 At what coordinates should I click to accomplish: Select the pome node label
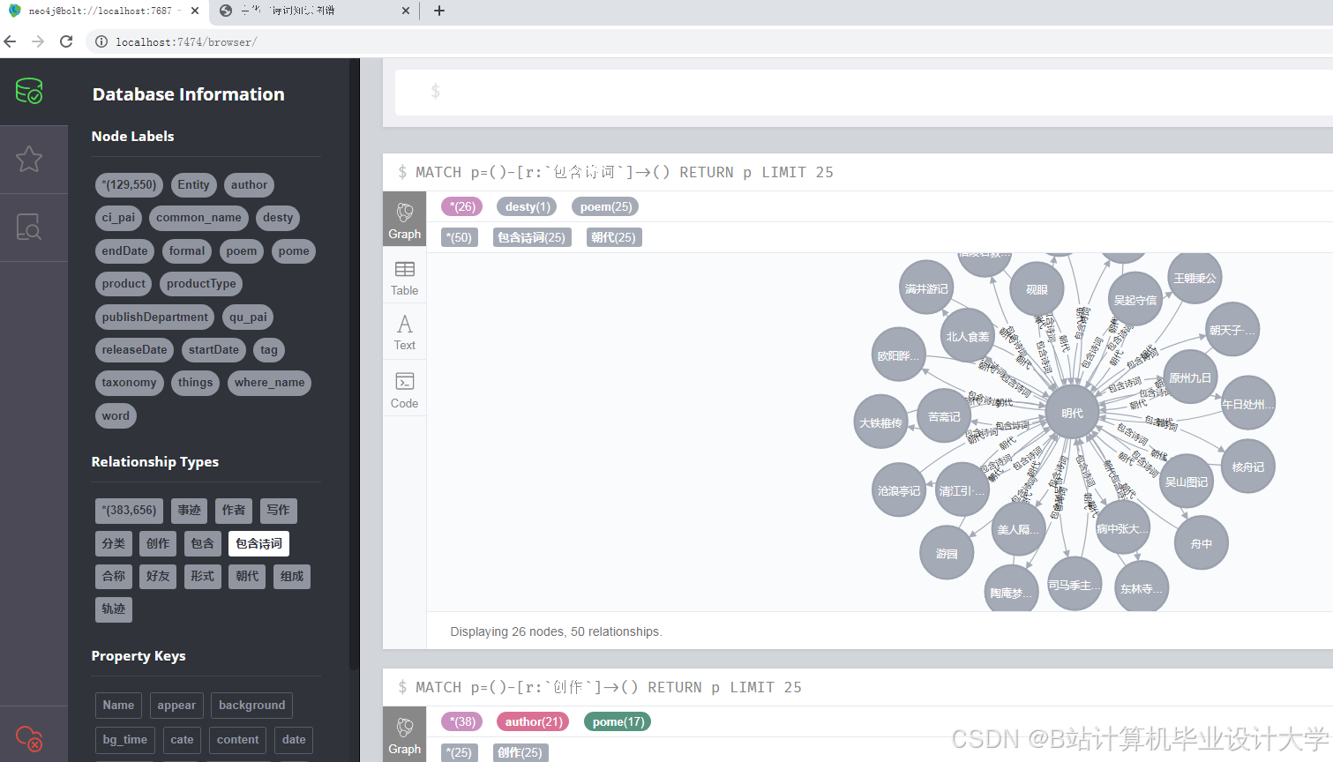pos(294,251)
